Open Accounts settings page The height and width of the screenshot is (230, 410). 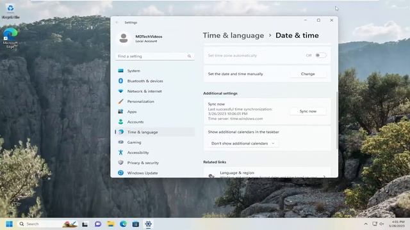point(155,121)
